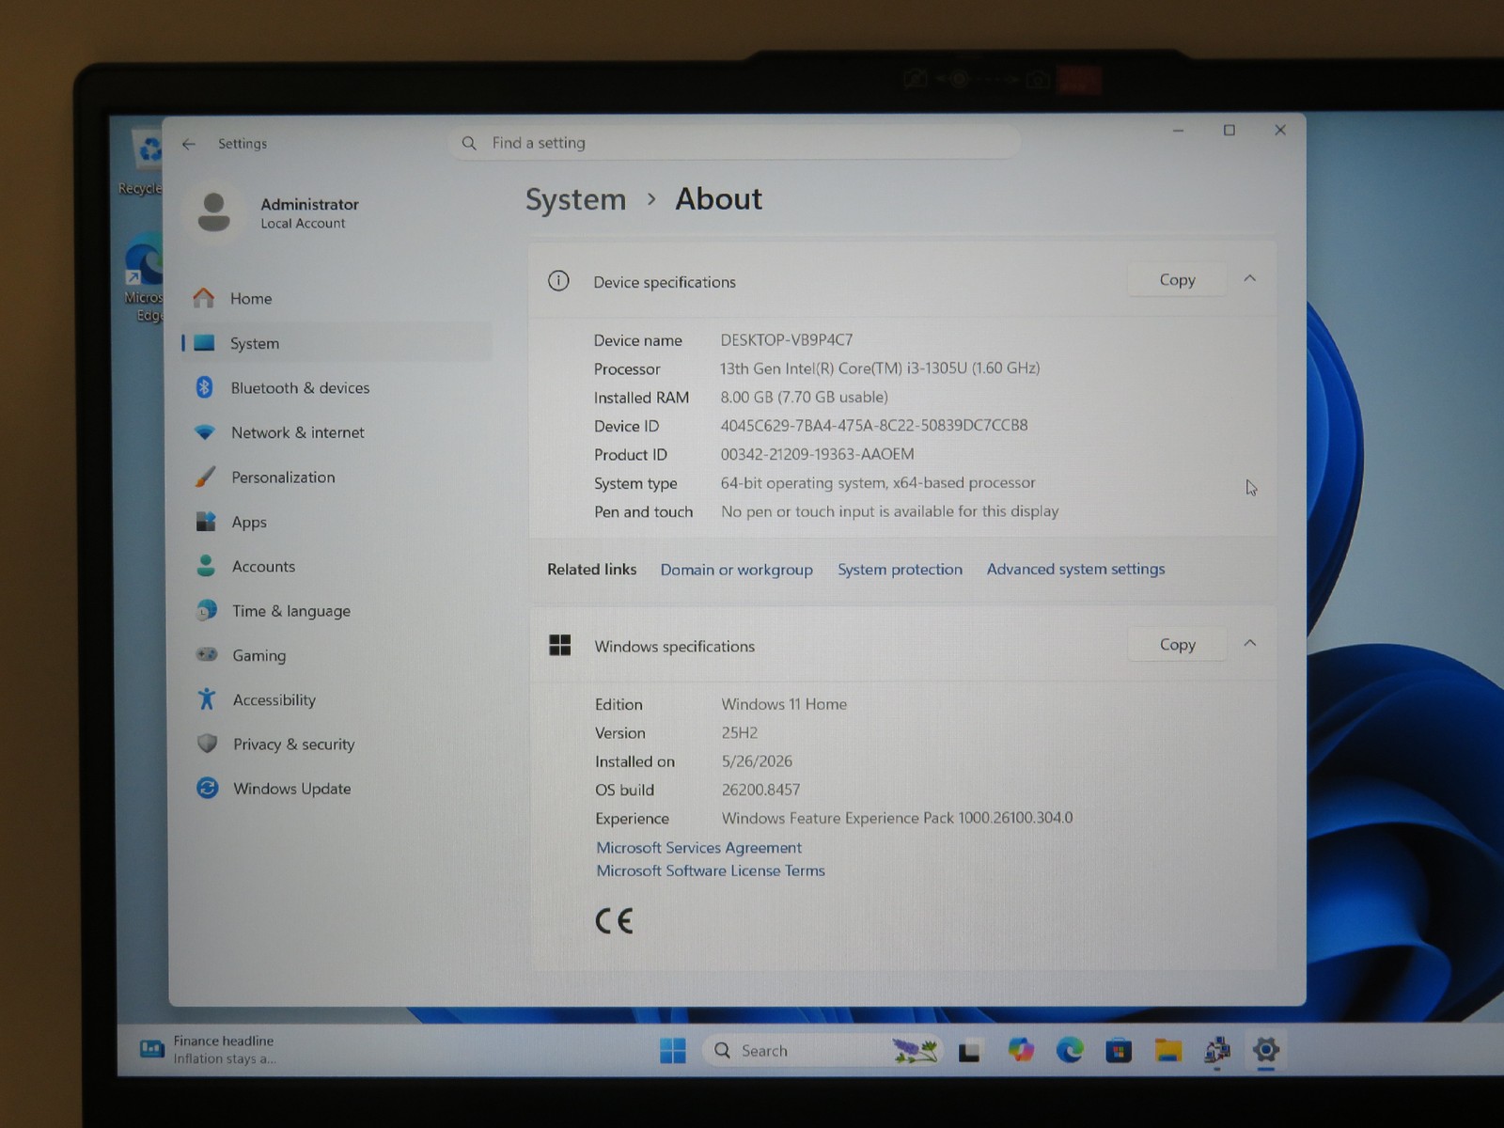Screen dimensions: 1504x1128
Task: Click the Device ID value 4045C629-7BA4…
Action: [874, 425]
